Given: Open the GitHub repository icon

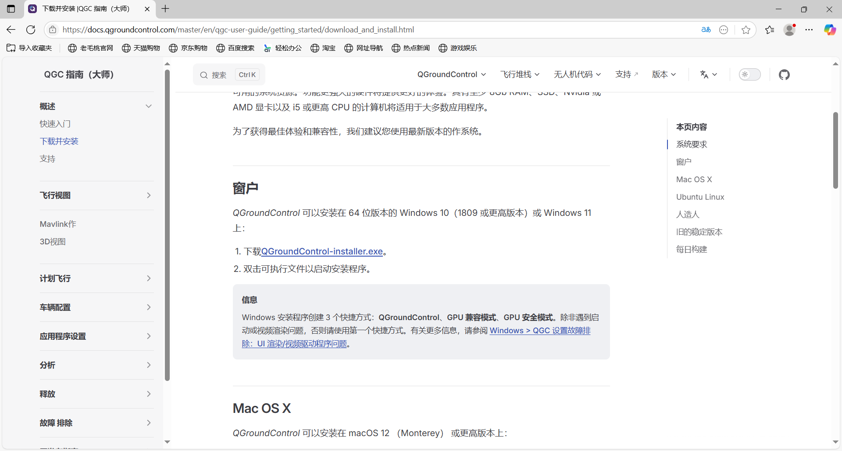Looking at the screenshot, I should 784,75.
